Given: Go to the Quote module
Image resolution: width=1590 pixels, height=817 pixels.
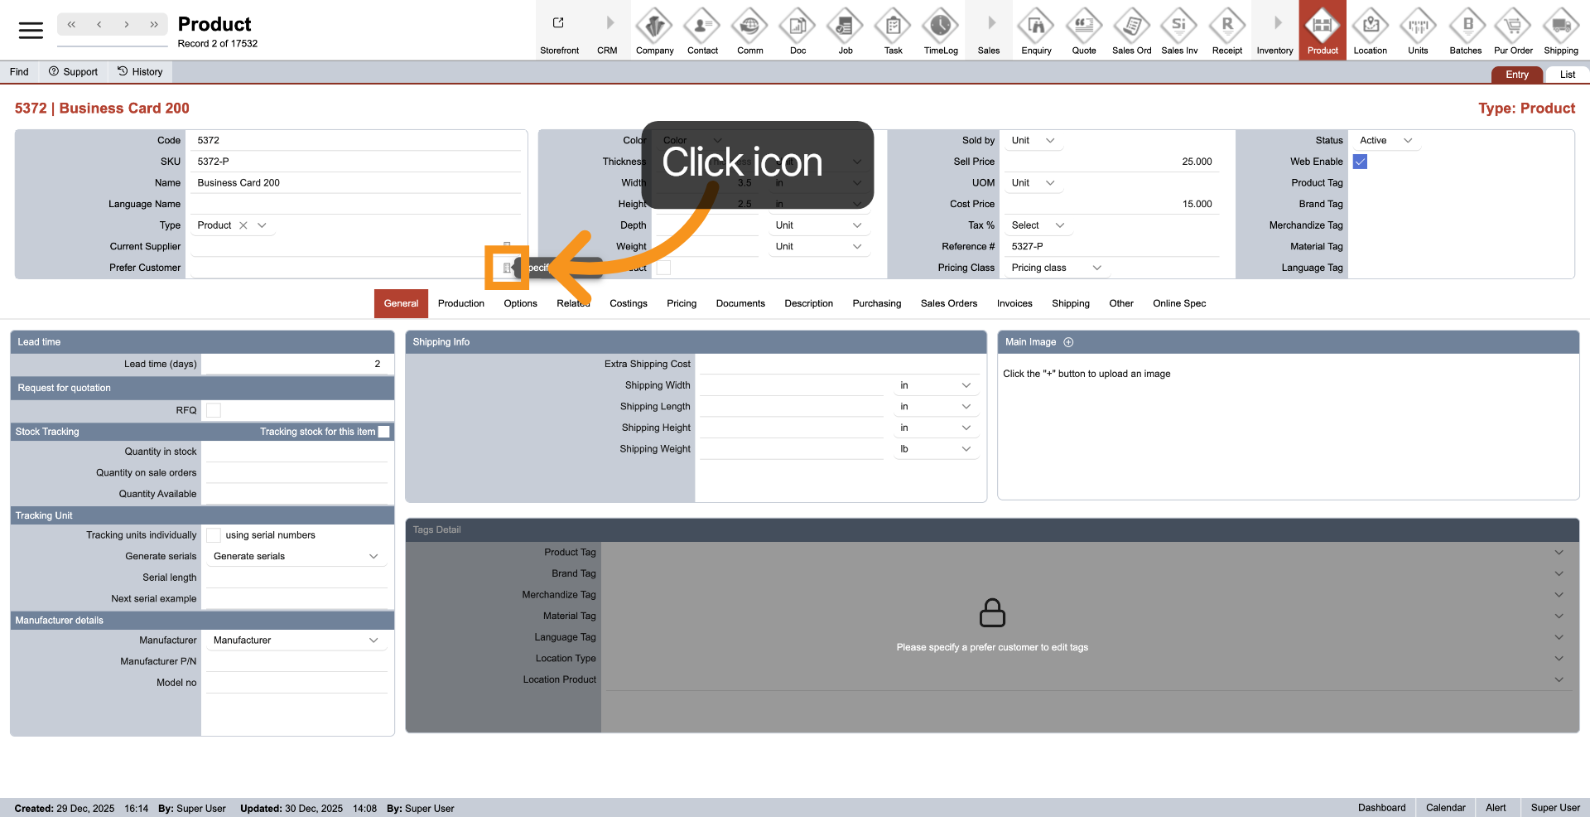Looking at the screenshot, I should [1083, 31].
